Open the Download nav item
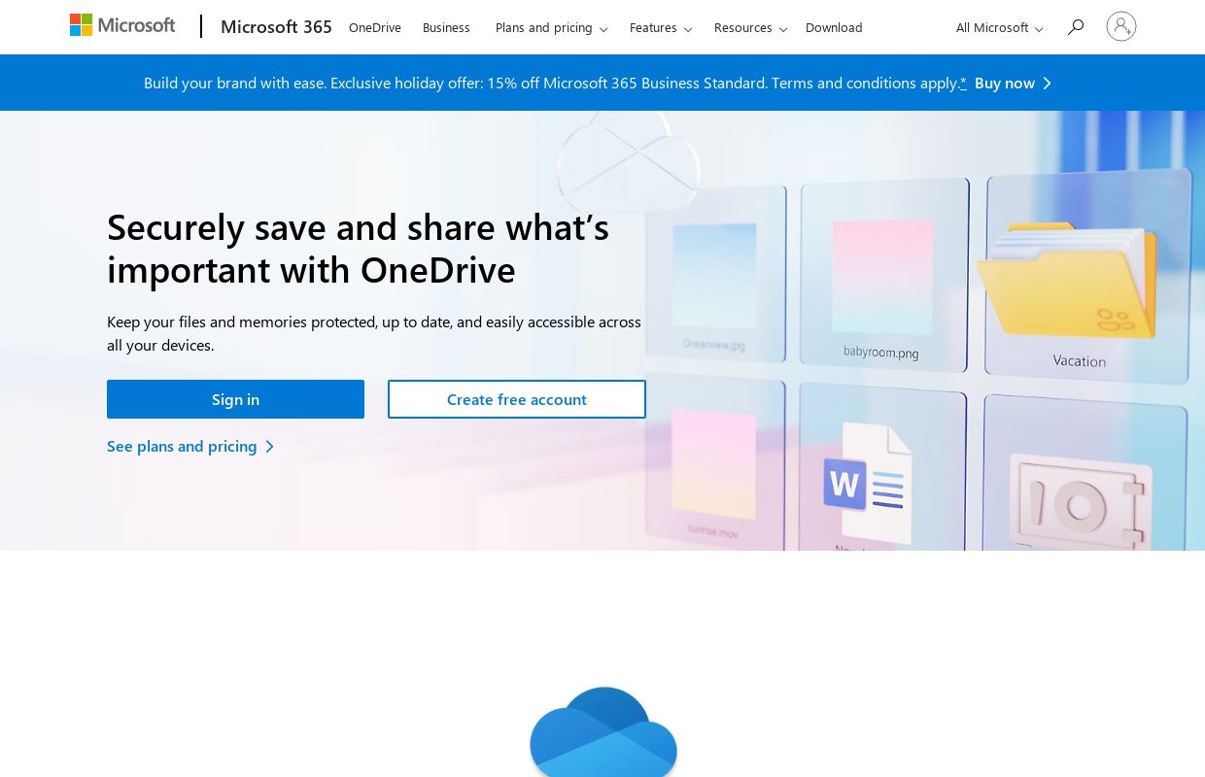The image size is (1205, 777). click(x=834, y=27)
